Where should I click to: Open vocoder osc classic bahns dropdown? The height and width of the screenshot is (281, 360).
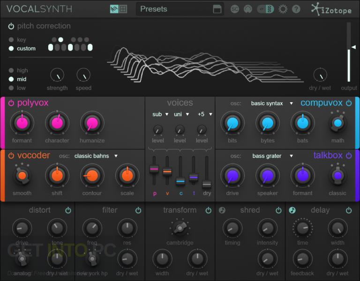(96, 156)
